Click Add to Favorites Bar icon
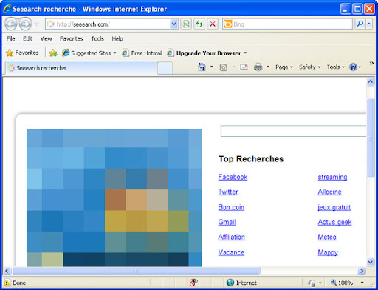The height and width of the screenshot is (290, 378). pos(53,53)
